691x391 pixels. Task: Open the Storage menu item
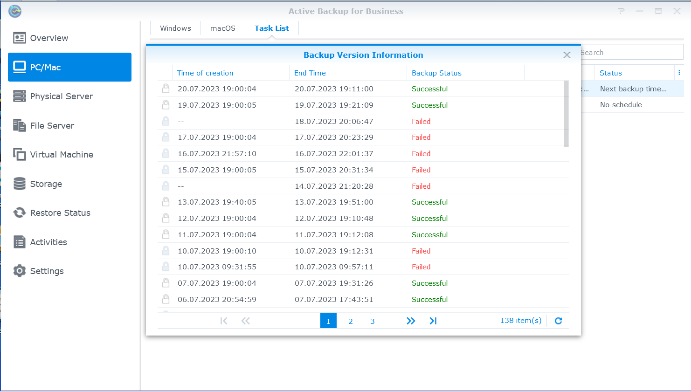[x=69, y=184]
